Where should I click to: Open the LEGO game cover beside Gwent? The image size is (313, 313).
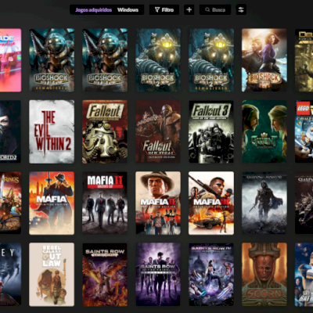[304, 131]
